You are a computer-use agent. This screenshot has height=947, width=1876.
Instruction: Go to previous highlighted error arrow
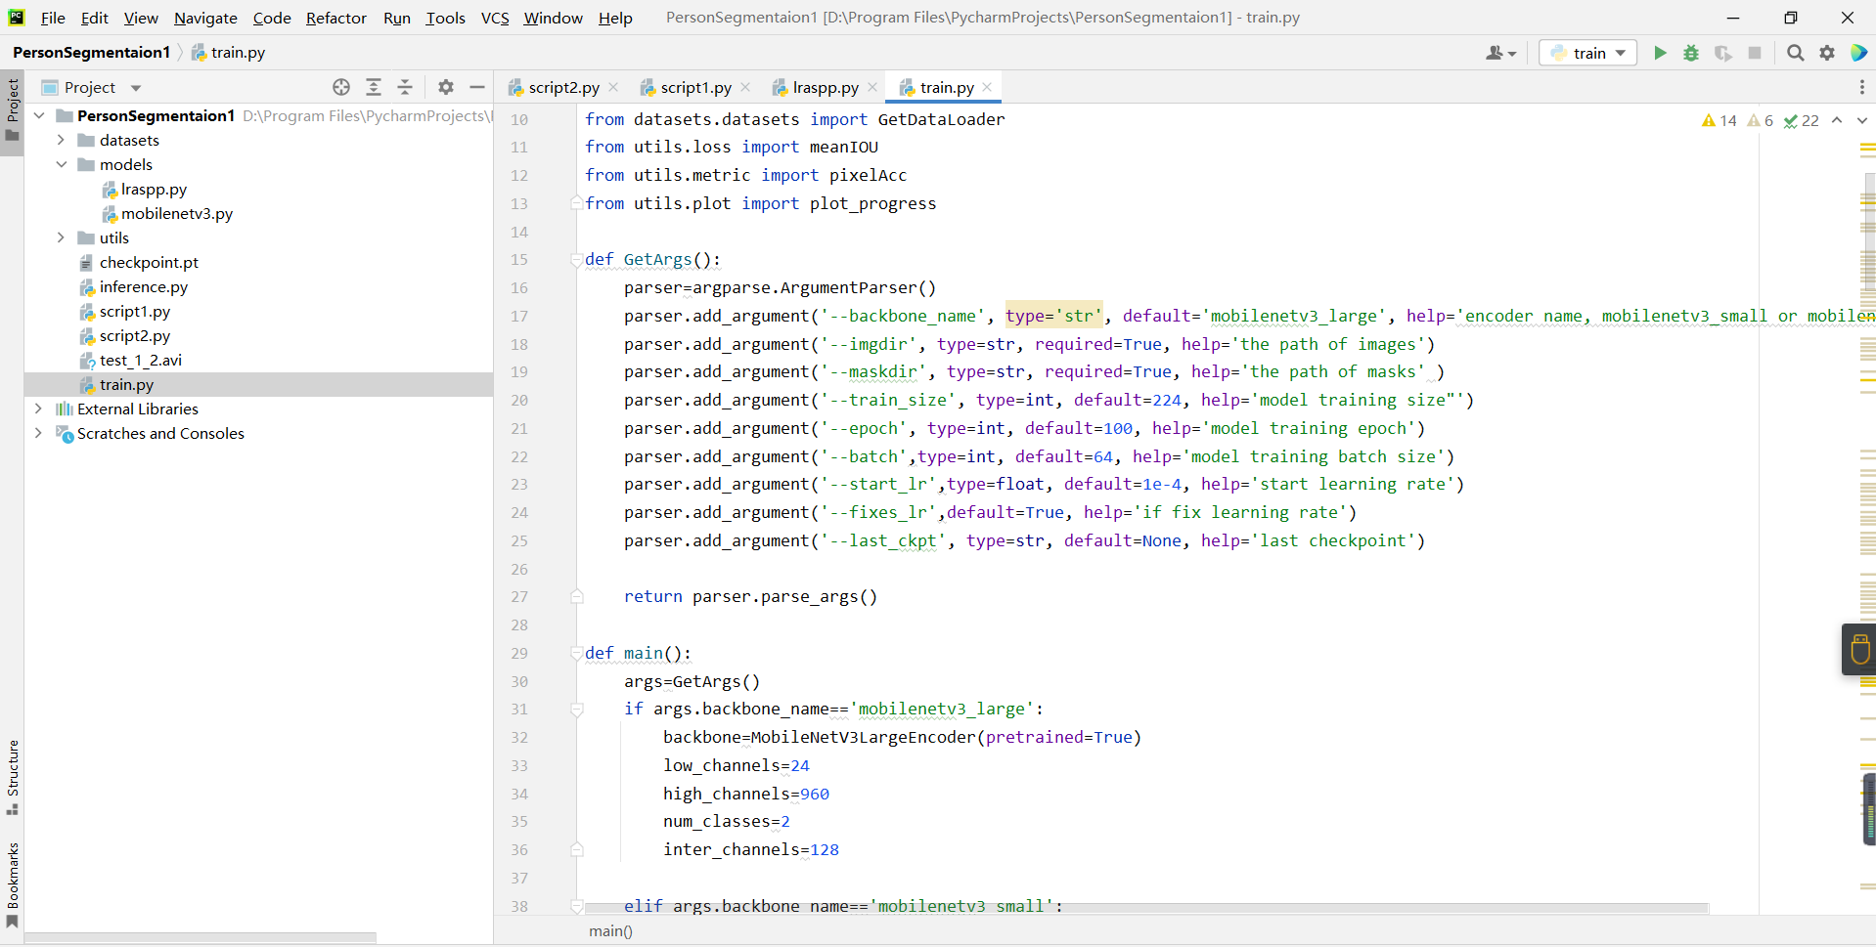coord(1837,120)
